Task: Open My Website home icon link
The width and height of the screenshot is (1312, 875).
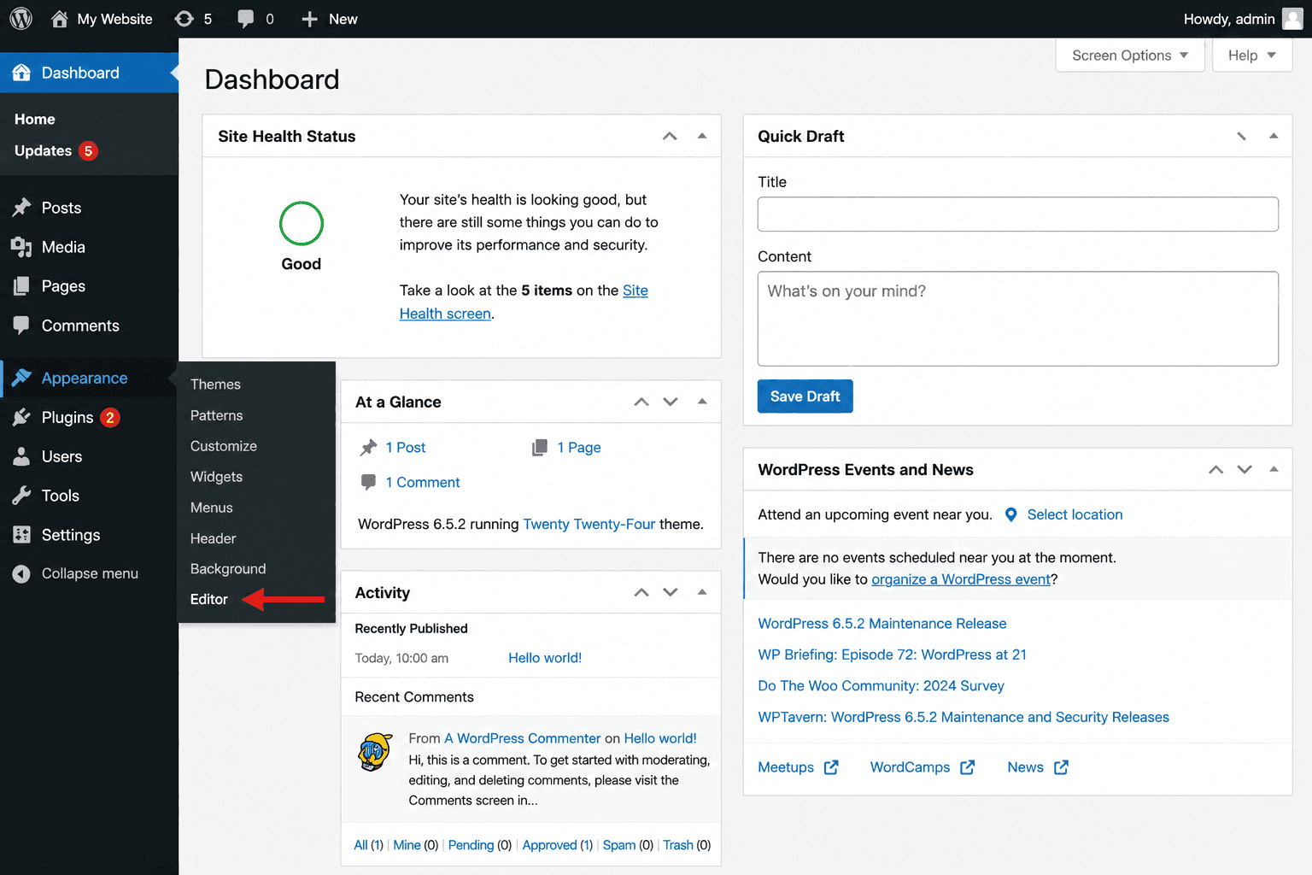Action: 59,18
